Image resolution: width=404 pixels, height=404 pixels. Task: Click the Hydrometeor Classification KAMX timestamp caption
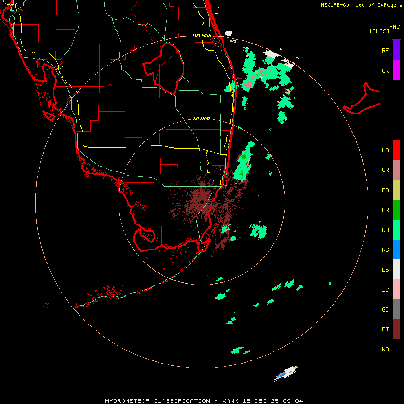coord(204,401)
